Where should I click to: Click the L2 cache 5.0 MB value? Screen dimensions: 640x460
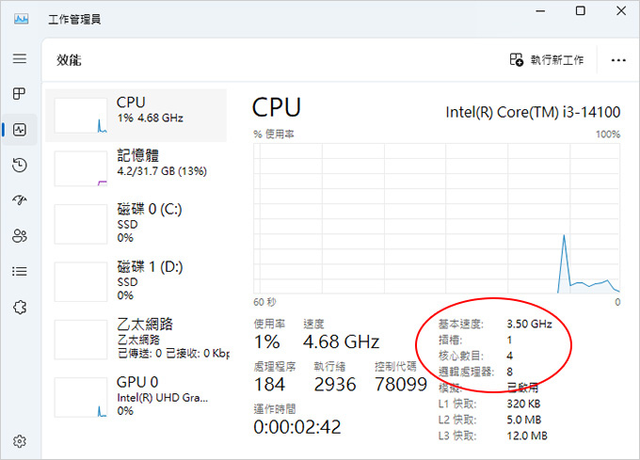click(524, 420)
